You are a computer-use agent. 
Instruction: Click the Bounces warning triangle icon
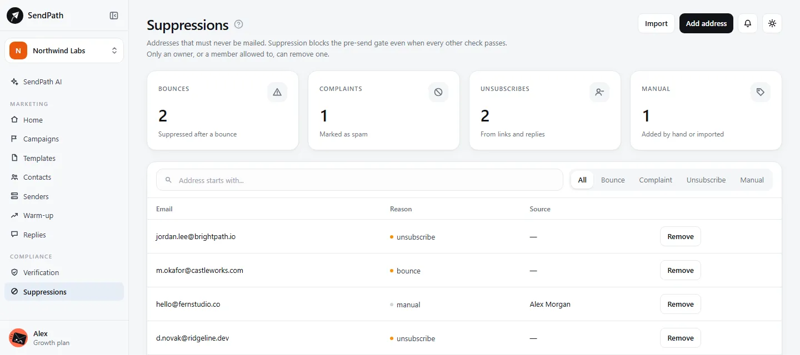tap(277, 92)
